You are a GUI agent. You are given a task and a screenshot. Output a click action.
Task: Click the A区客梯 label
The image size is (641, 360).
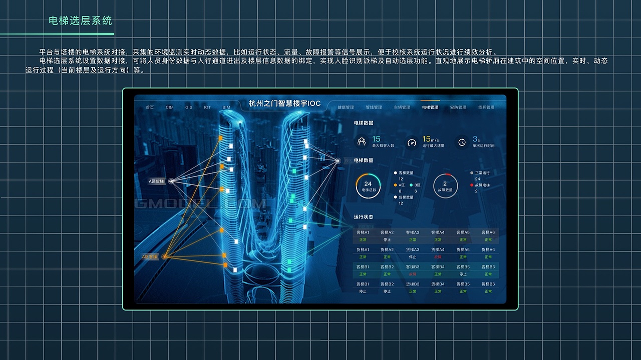point(149,256)
